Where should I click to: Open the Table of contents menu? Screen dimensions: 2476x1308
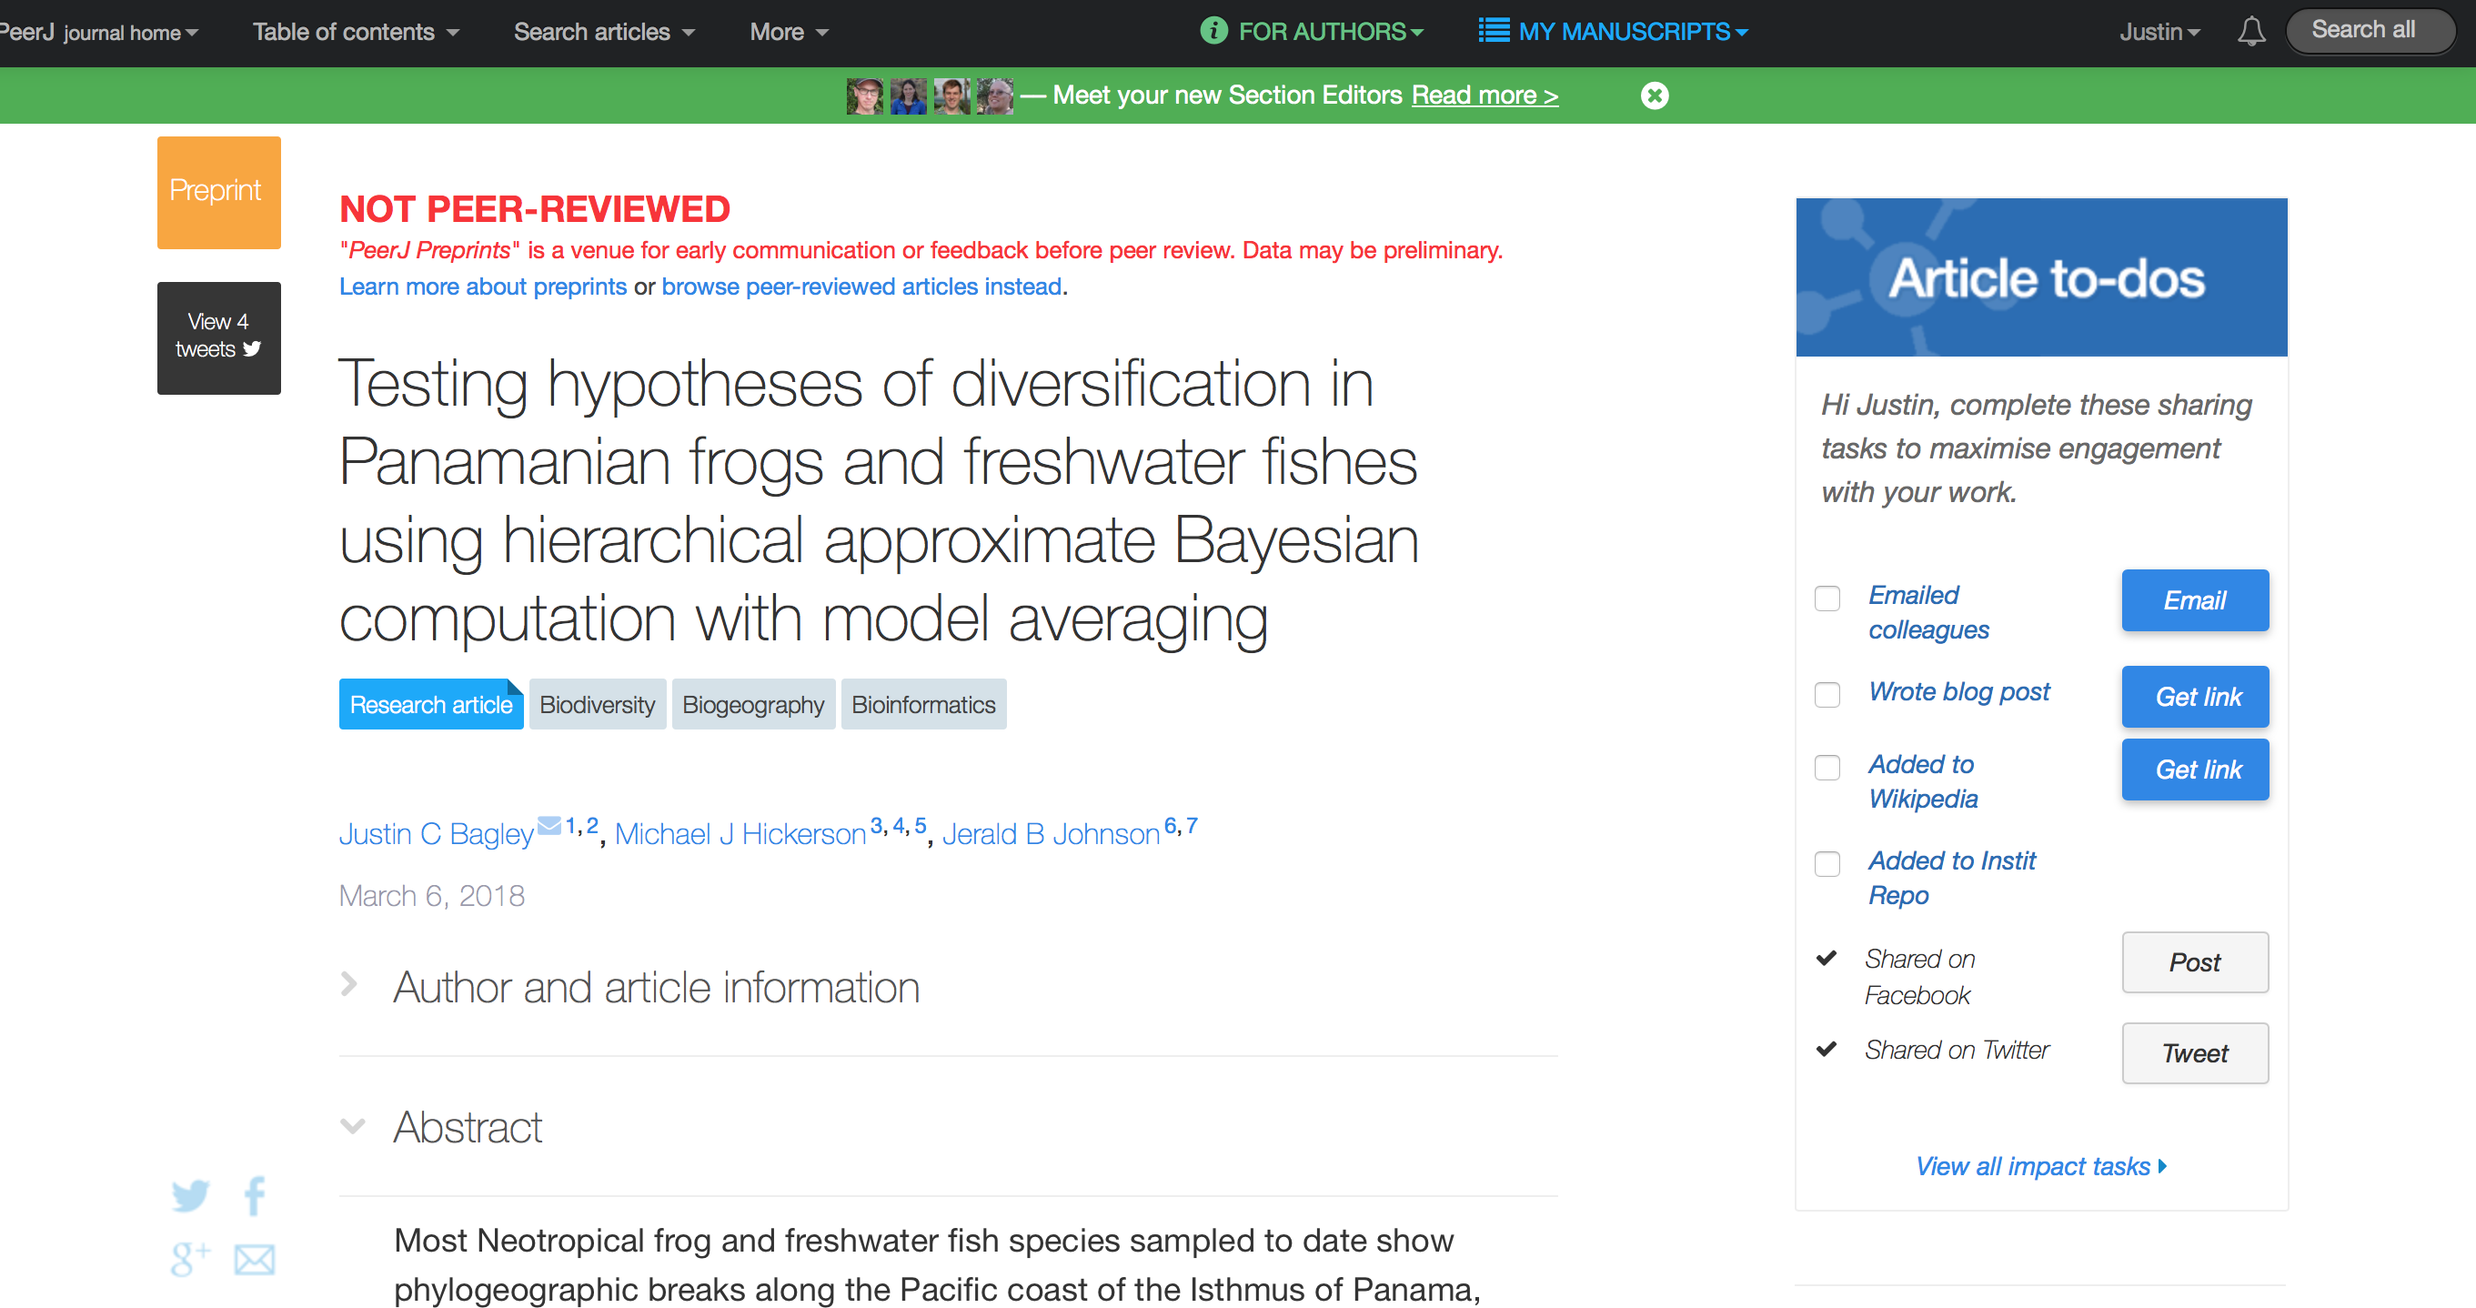click(x=356, y=32)
